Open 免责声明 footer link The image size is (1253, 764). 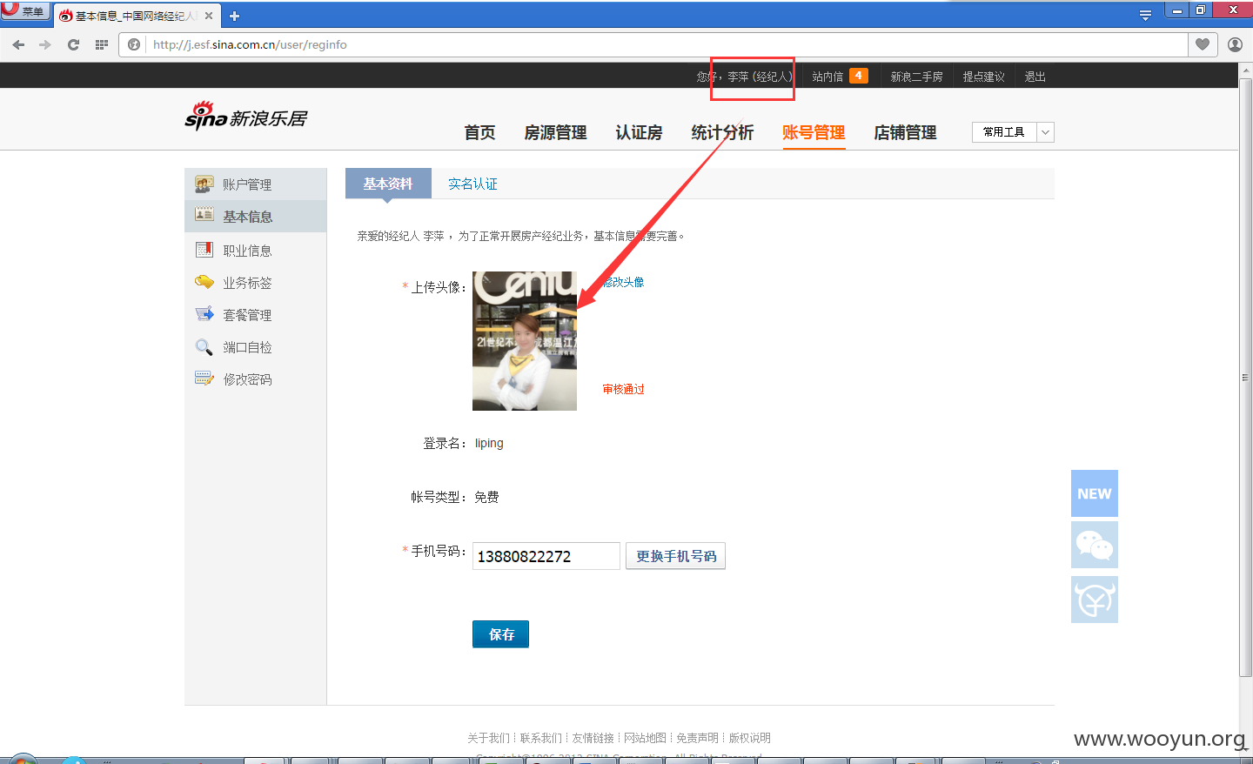point(697,738)
